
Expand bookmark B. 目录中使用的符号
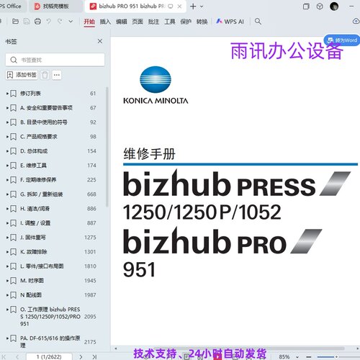(7, 122)
